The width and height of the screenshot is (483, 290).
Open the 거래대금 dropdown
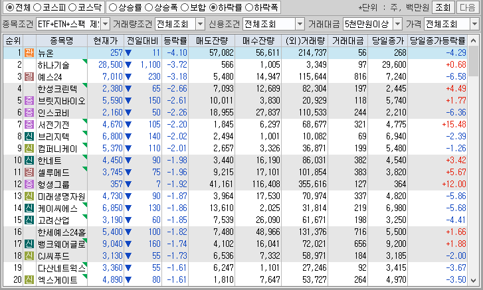pyautogui.click(x=398, y=24)
